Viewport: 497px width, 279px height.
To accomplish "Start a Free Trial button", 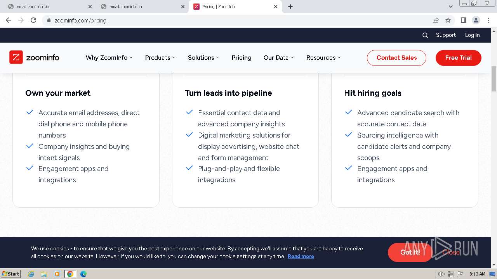I will click(459, 58).
